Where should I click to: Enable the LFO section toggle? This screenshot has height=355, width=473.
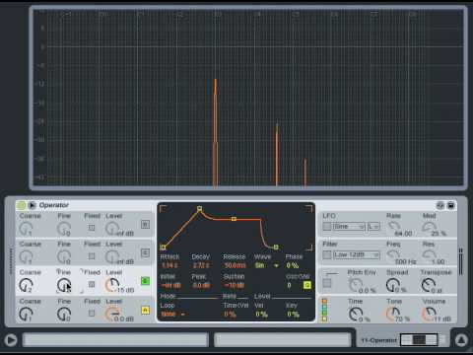pos(327,227)
